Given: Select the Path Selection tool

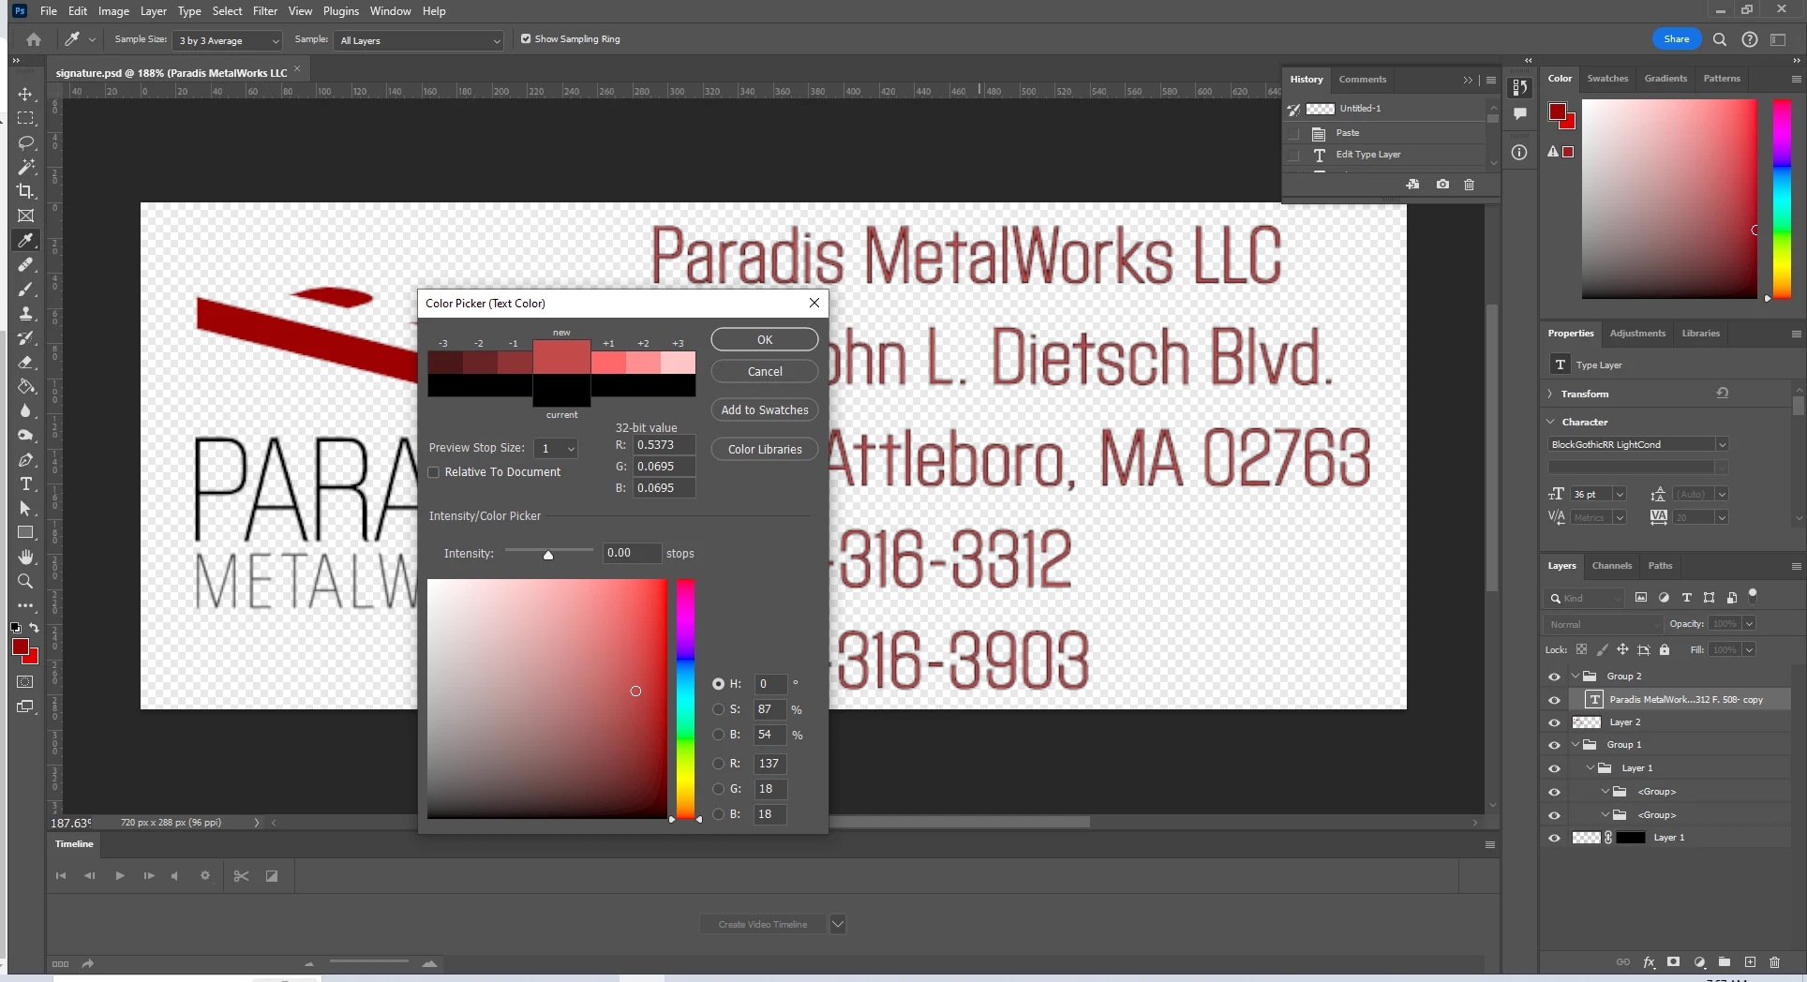Looking at the screenshot, I should click(25, 508).
